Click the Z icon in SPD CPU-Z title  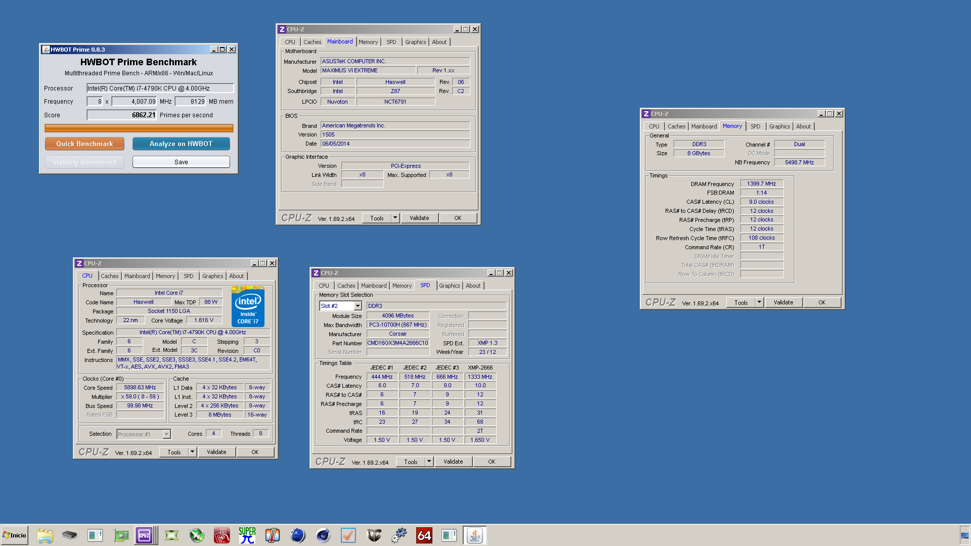(316, 273)
